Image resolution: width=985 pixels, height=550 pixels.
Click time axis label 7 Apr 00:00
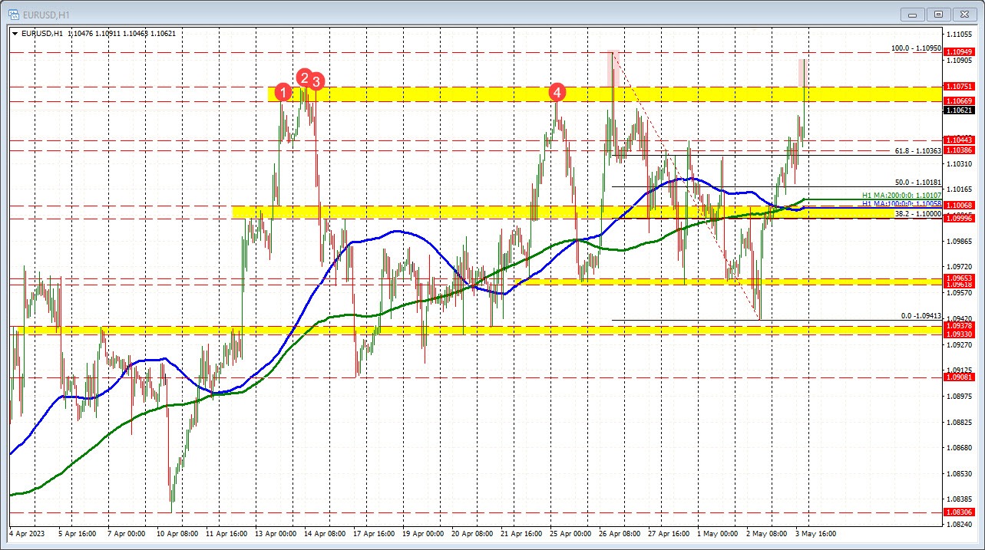pos(127,532)
